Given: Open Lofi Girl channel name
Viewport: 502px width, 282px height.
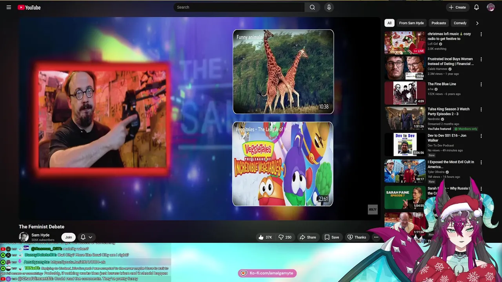Looking at the screenshot, I should coord(433,44).
